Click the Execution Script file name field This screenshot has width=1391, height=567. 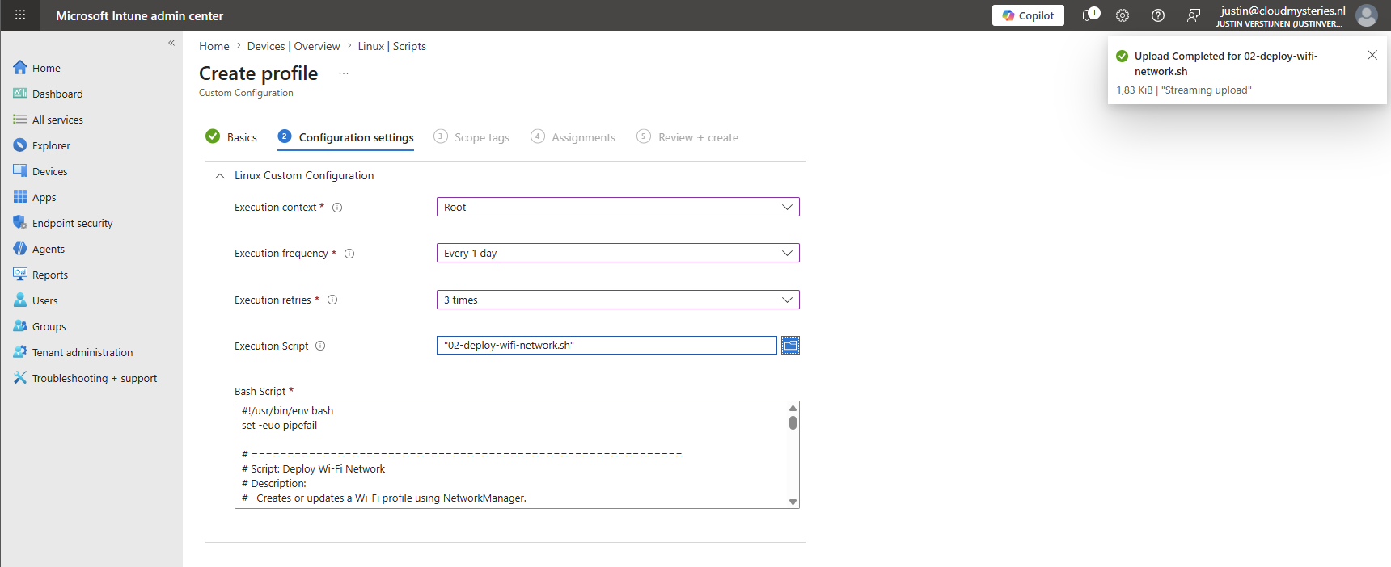click(x=607, y=346)
